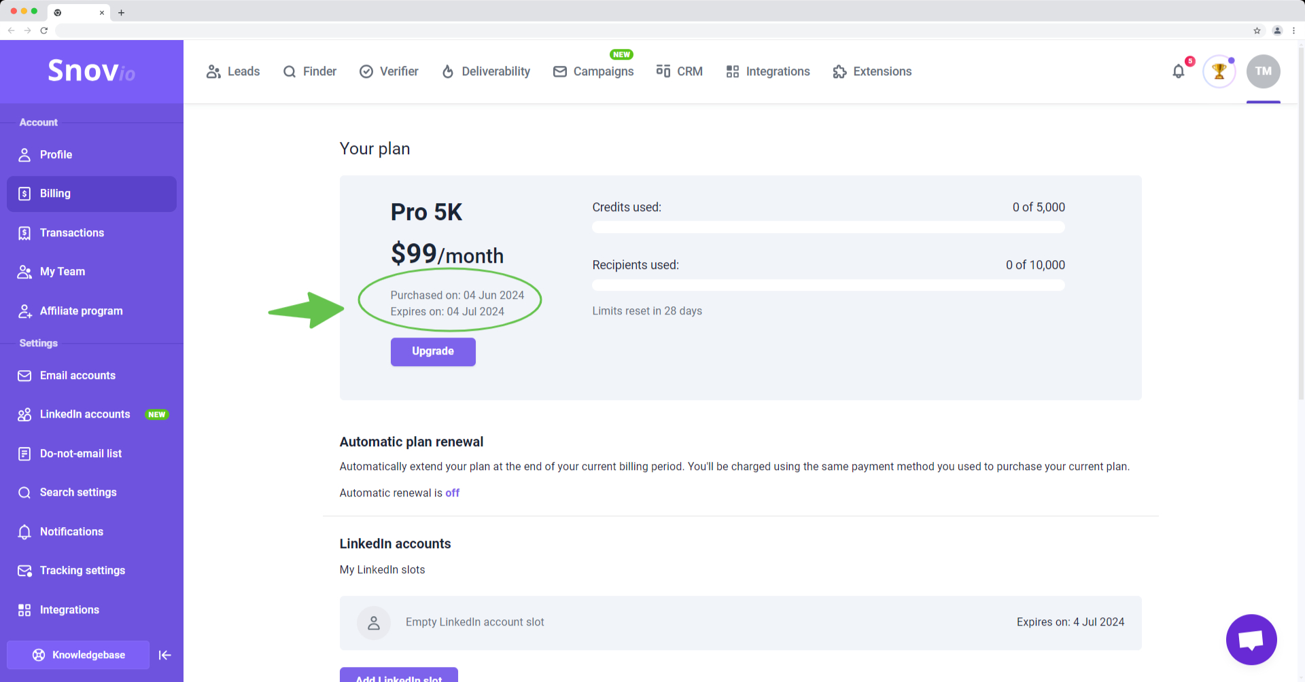Image resolution: width=1305 pixels, height=682 pixels.
Task: Click the top Integrations grid icon
Action: click(733, 71)
